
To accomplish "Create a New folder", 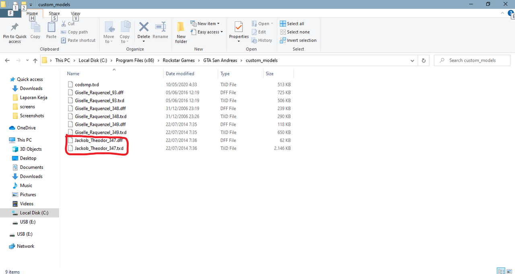I will tap(181, 32).
